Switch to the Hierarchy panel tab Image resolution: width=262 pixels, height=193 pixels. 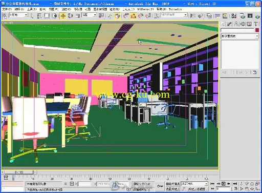236,24
